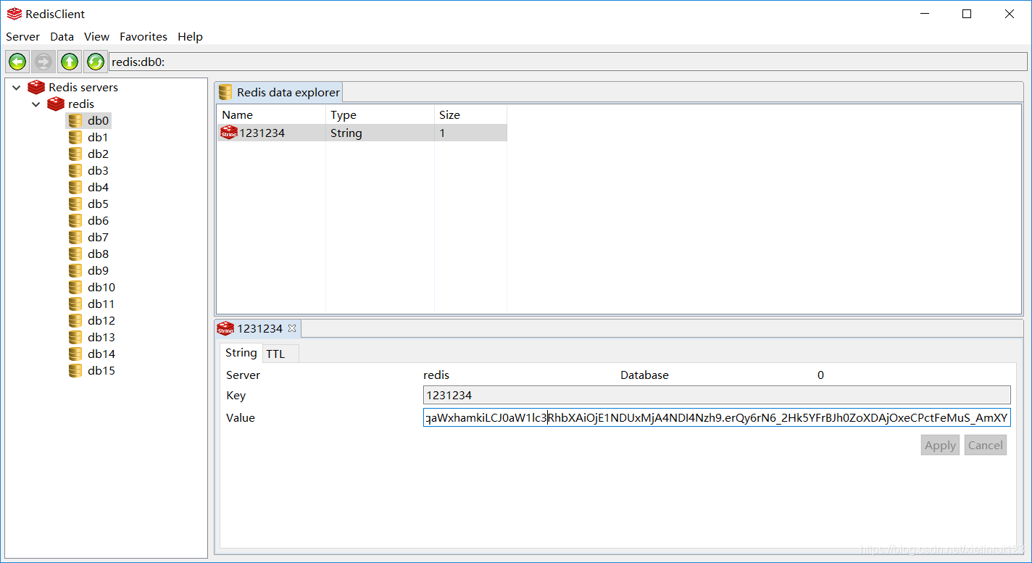1032x563 pixels.
Task: Sort by the Size column header
Action: pyautogui.click(x=470, y=114)
